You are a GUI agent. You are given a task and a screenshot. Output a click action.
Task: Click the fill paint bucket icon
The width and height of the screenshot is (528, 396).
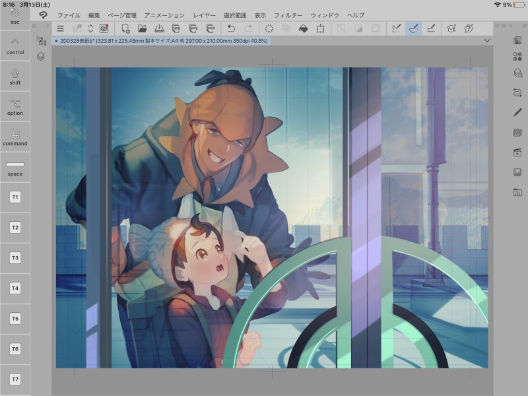(304, 28)
